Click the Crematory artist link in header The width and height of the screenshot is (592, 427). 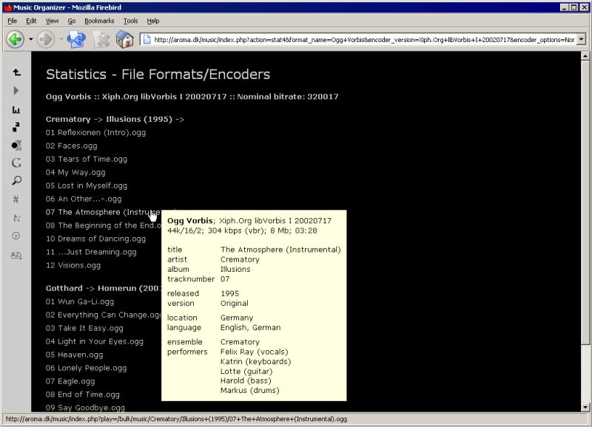(68, 119)
